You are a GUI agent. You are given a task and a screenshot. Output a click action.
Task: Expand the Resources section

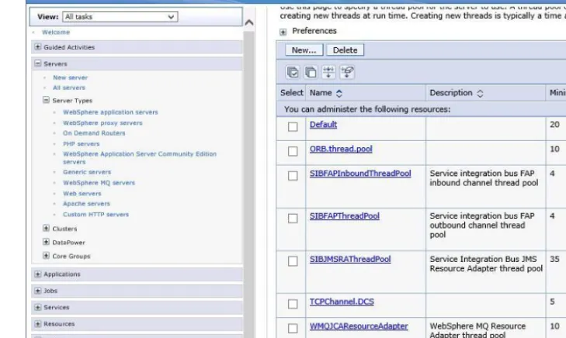point(37,323)
